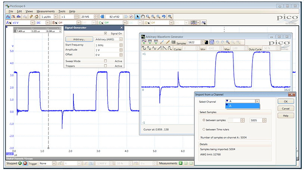The width and height of the screenshot is (304, 171).
Task: Add a measurement with green plus icon
Action: 181,163
